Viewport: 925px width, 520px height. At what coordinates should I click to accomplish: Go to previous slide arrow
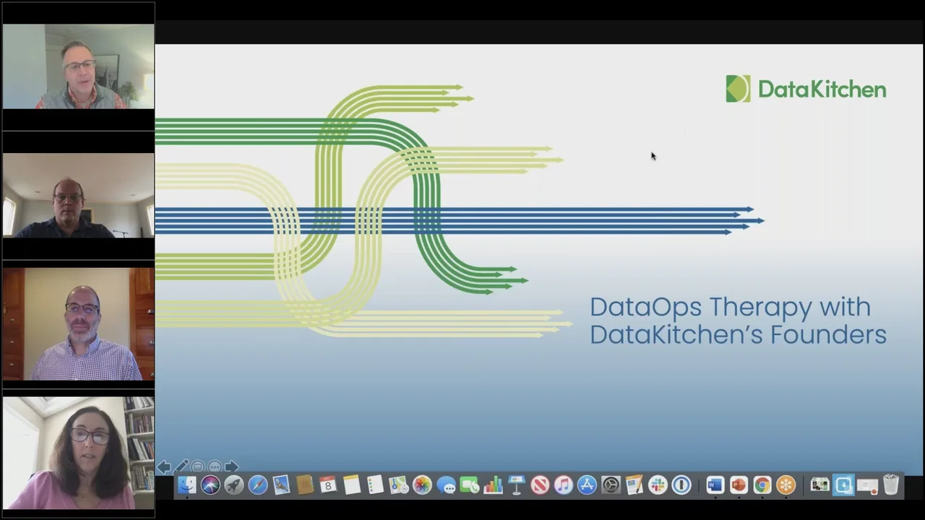164,467
